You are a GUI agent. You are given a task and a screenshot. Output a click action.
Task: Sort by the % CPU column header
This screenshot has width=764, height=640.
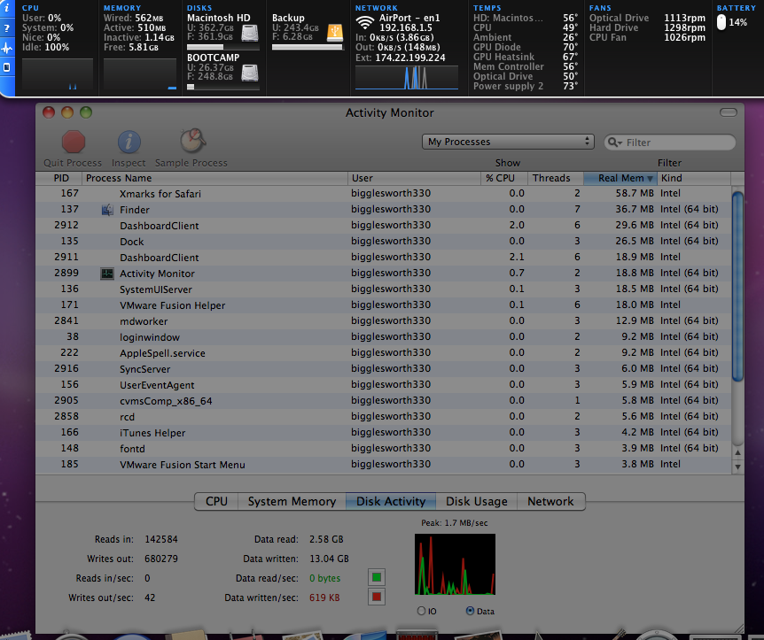504,178
